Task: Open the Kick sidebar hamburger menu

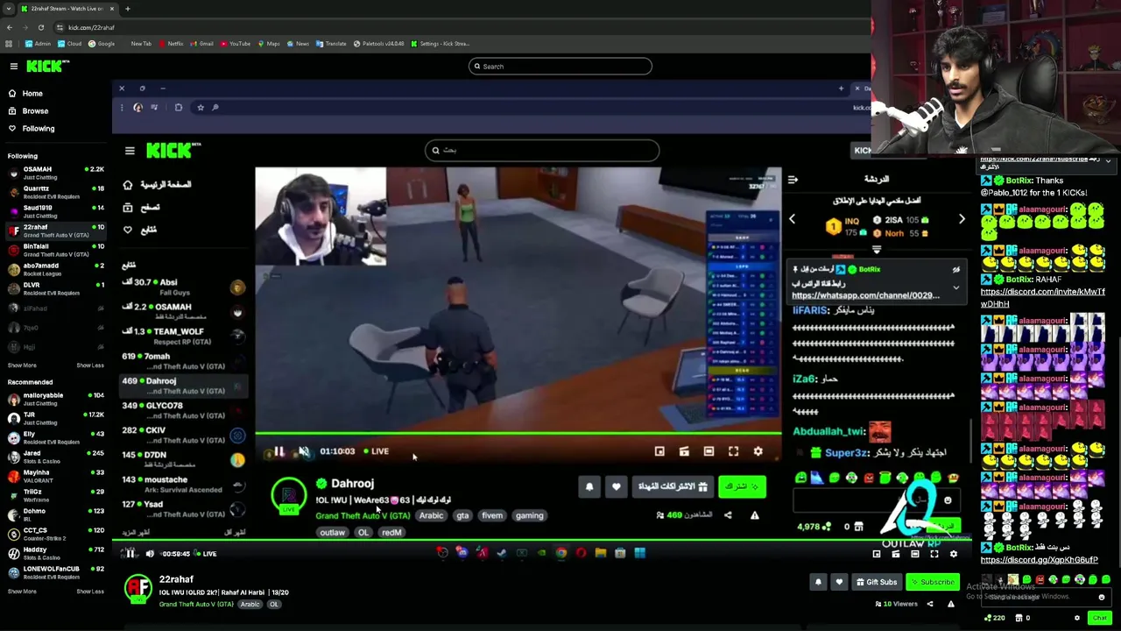Action: click(x=14, y=66)
